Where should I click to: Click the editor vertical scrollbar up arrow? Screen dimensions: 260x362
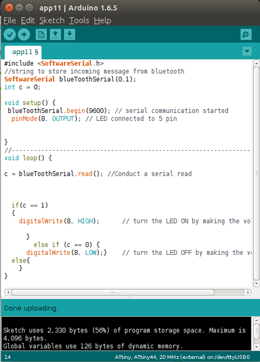click(x=256, y=63)
